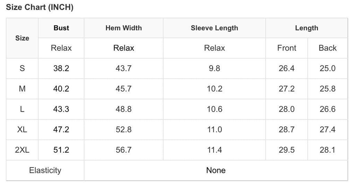Screen dimensions: 355x187
Task: Select the S size row label
Action: click(x=22, y=68)
